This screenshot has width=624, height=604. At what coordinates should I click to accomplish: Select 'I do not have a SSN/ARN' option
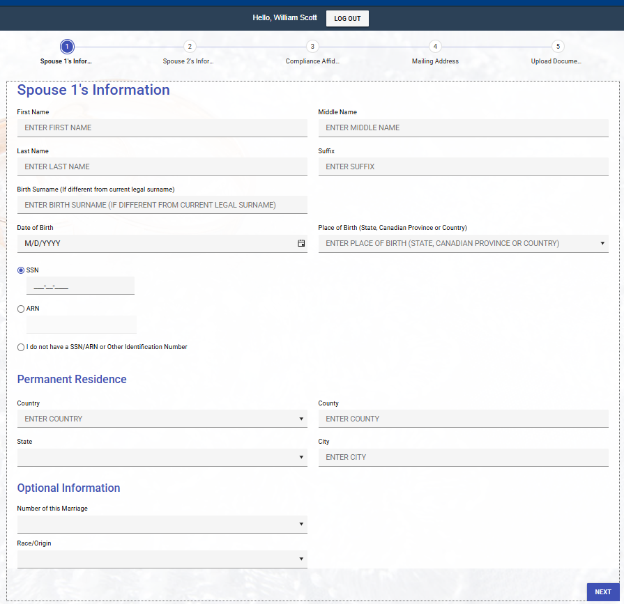[x=21, y=347]
